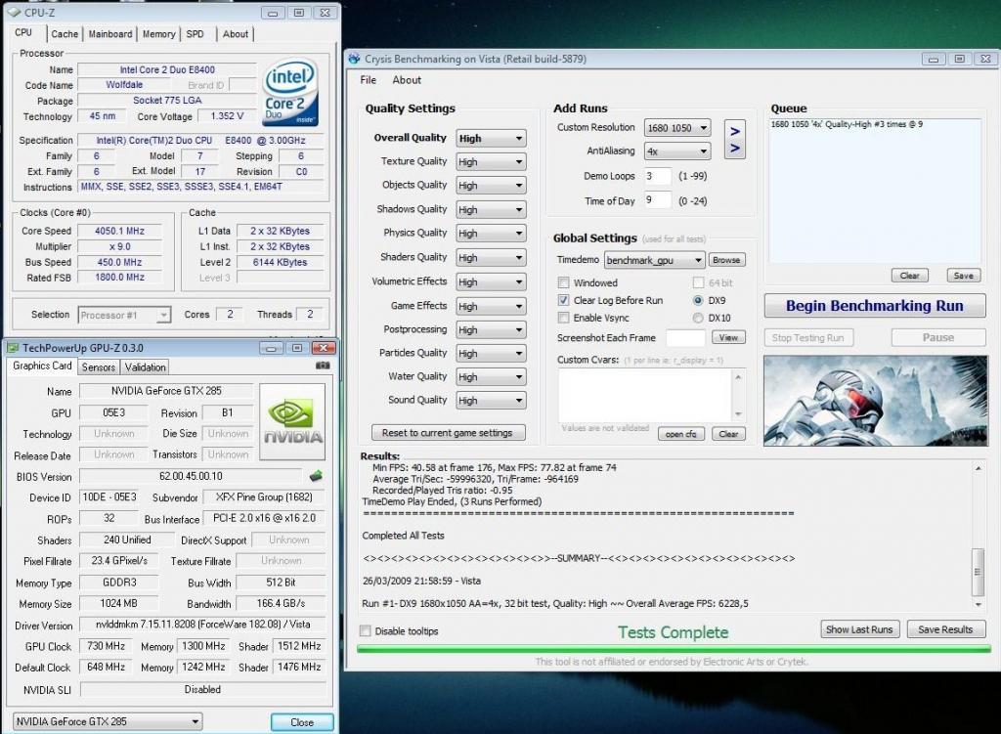Switch to the GPU-Z Validation tab

tap(145, 367)
